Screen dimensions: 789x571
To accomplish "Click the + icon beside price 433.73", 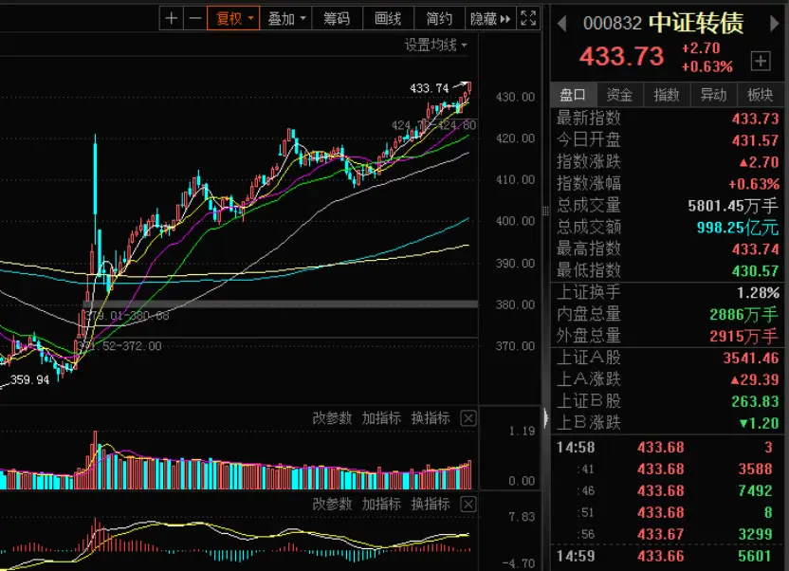I will [x=761, y=61].
